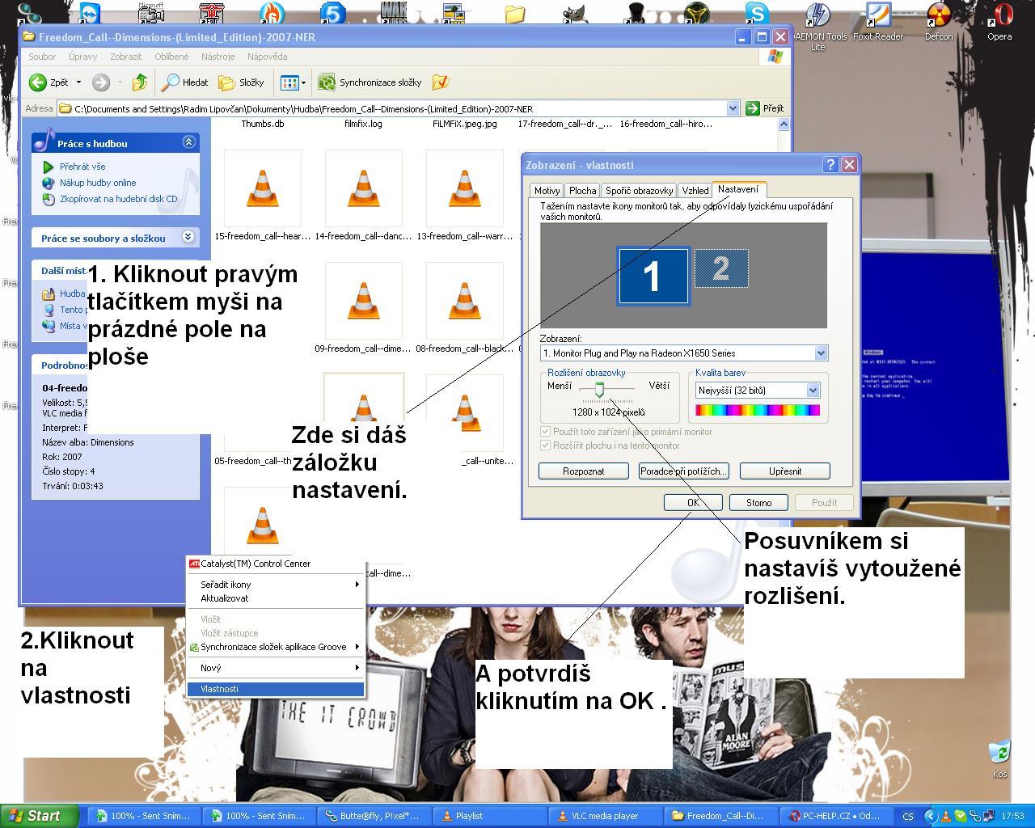This screenshot has height=828, width=1035.
Task: Collapse the 'Práce s hudbou' panel
Action: 188,142
